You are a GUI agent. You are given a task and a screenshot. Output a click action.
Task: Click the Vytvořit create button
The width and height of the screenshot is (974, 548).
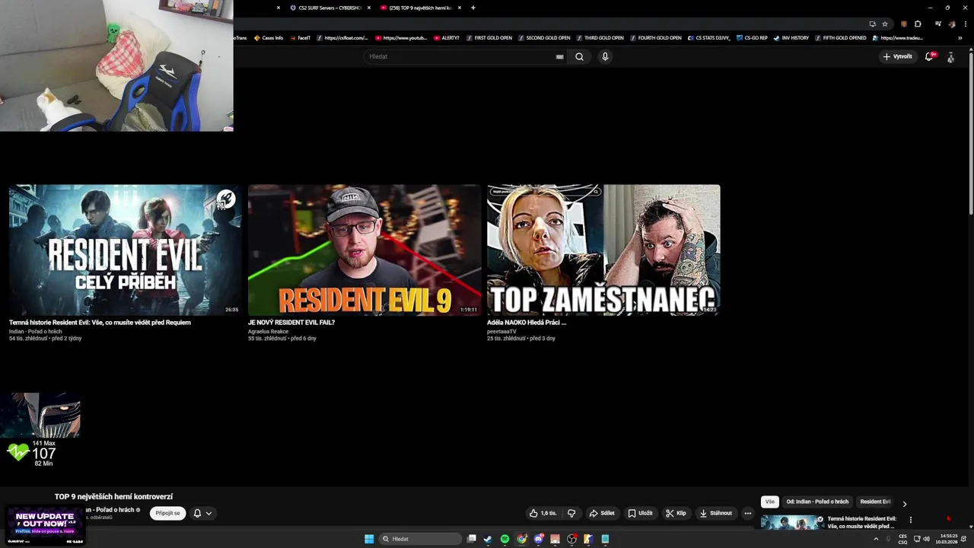897,56
